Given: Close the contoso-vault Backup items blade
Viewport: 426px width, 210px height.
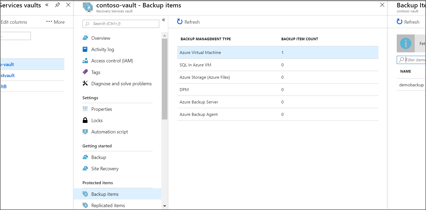Looking at the screenshot, I should tap(382, 5).
